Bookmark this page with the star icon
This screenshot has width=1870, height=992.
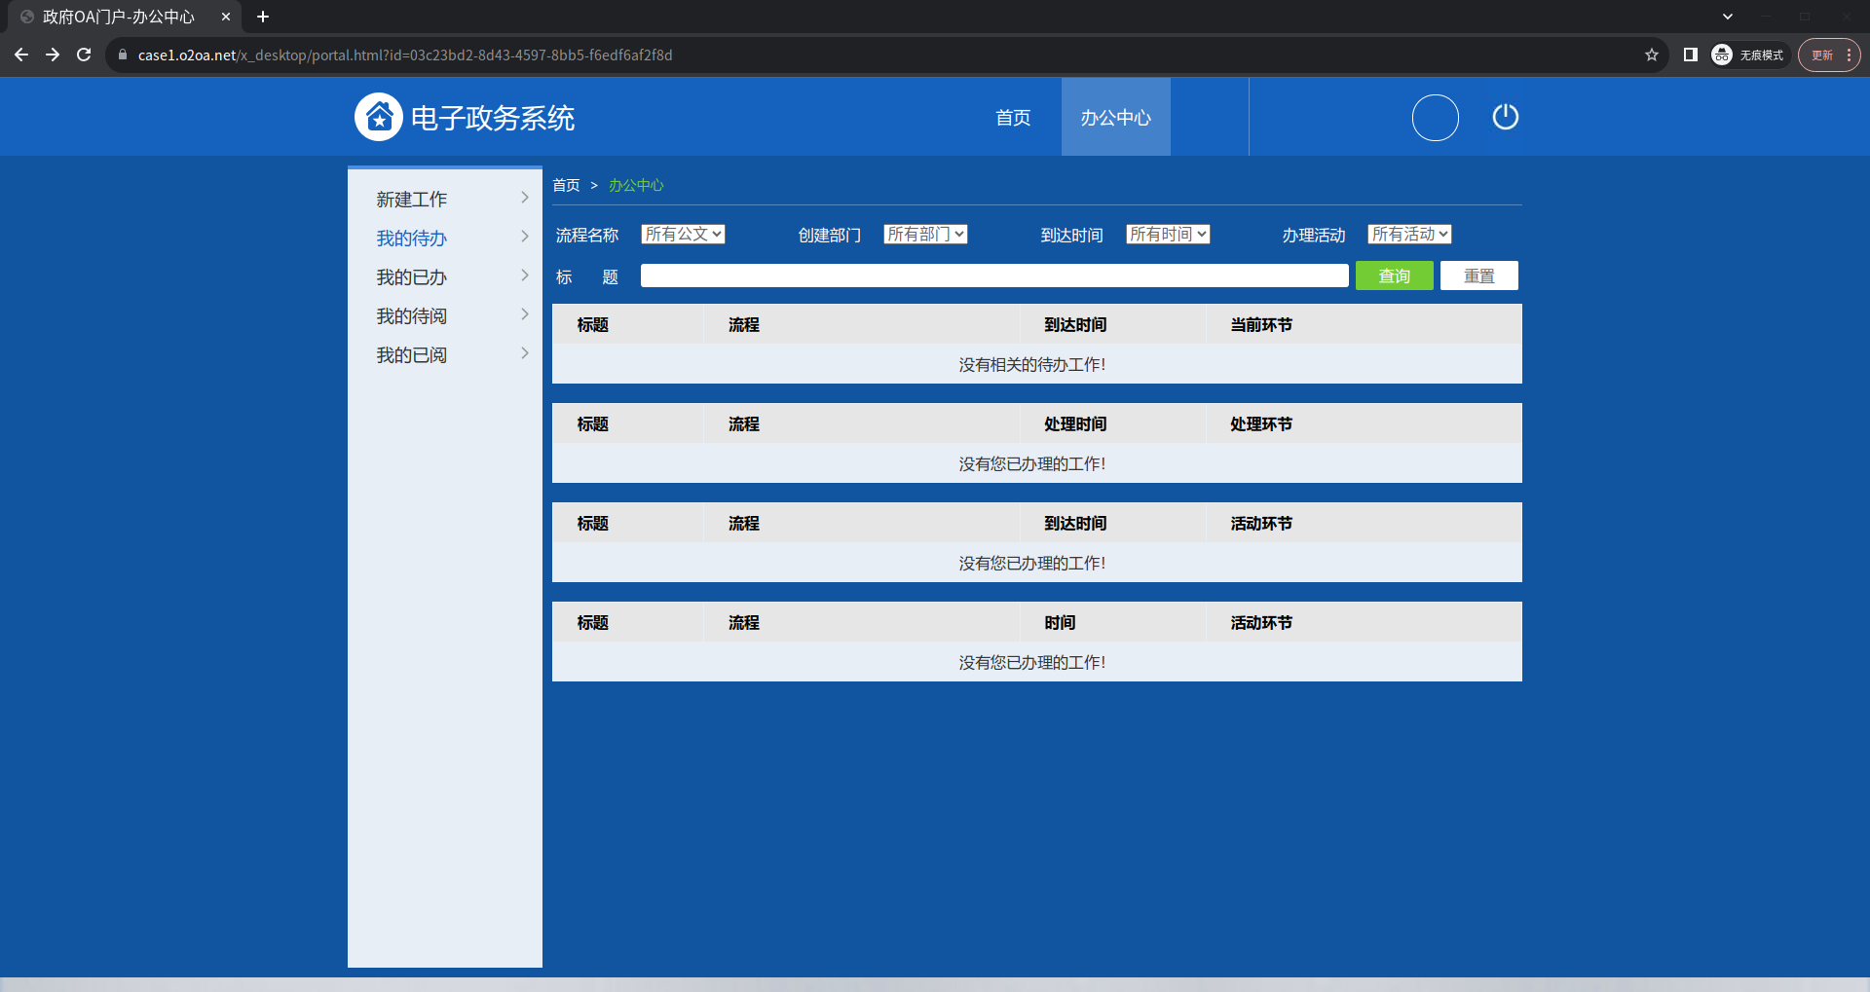(1651, 55)
